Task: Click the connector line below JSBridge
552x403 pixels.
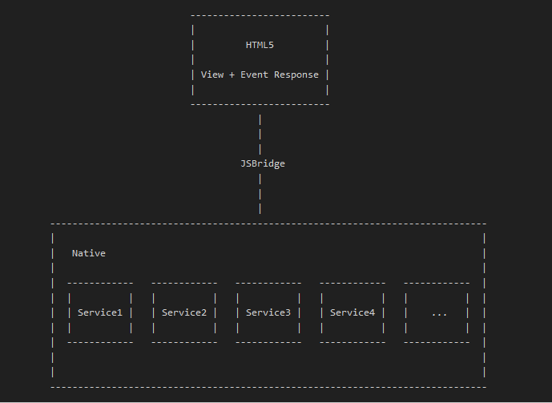Action: coord(260,193)
